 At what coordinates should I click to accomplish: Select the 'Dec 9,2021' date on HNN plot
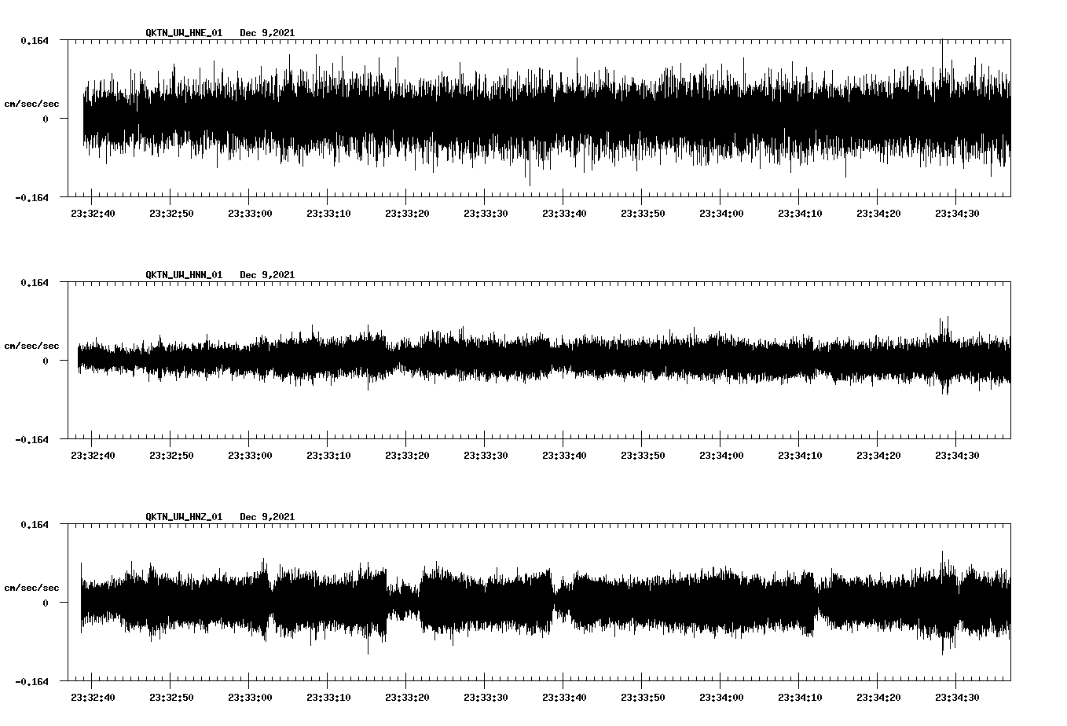tap(267, 275)
